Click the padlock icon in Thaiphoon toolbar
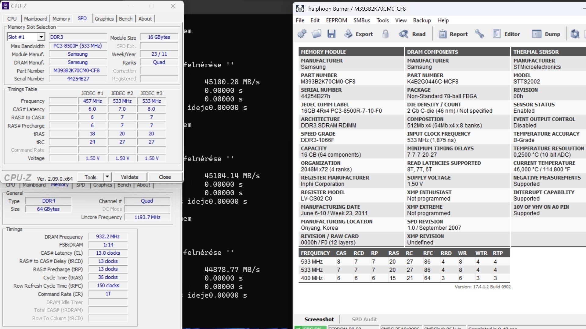The height and width of the screenshot is (329, 586). (385, 34)
